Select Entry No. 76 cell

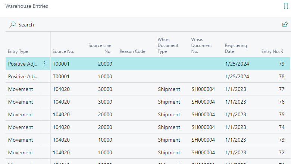pyautogui.click(x=282, y=102)
